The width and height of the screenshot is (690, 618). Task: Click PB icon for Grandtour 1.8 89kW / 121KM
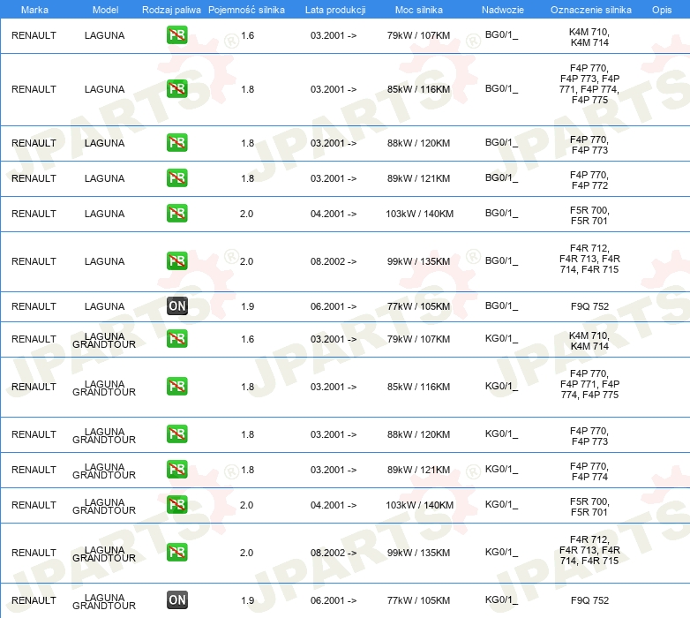[176, 470]
